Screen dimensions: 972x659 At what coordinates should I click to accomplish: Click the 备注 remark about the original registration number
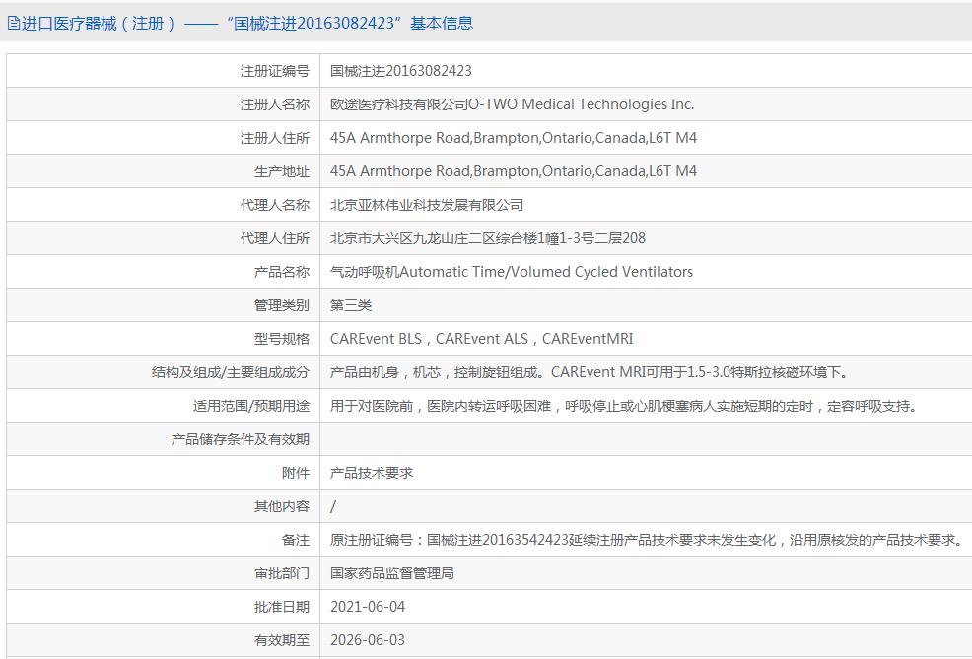(646, 540)
